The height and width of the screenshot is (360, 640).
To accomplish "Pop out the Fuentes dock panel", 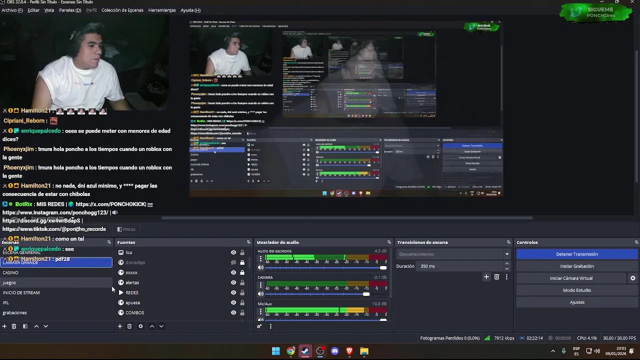I will point(248,242).
